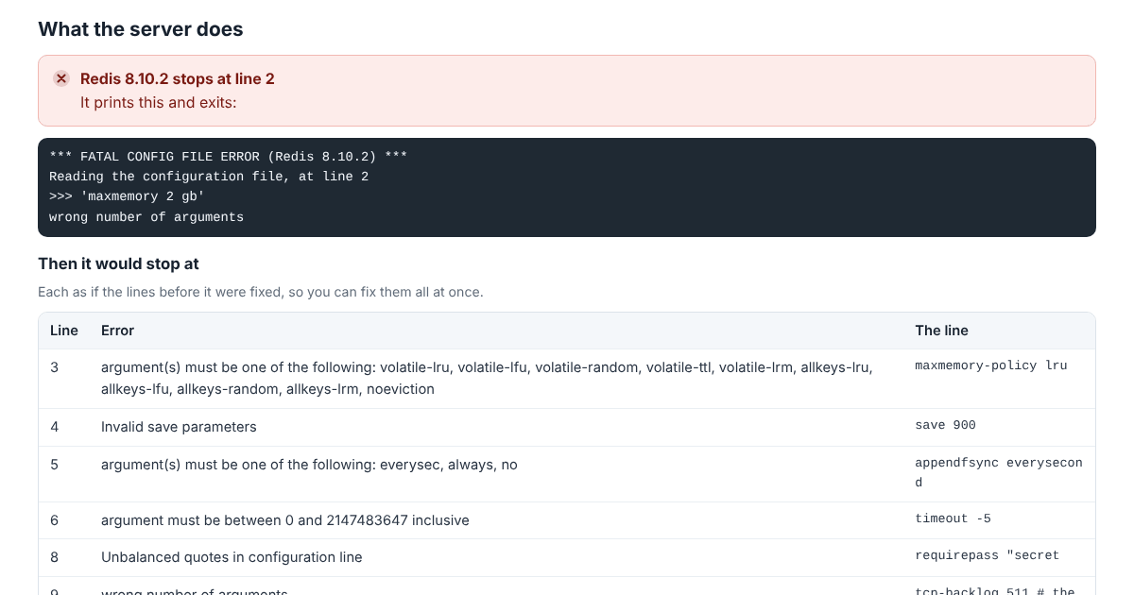Click line number 8 cell
Viewport: 1134px width, 595px height.
pos(55,557)
